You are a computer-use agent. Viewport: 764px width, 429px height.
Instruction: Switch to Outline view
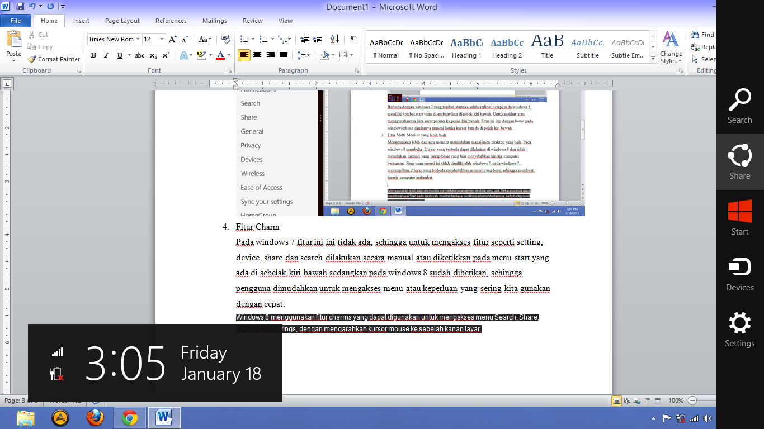[648, 401]
